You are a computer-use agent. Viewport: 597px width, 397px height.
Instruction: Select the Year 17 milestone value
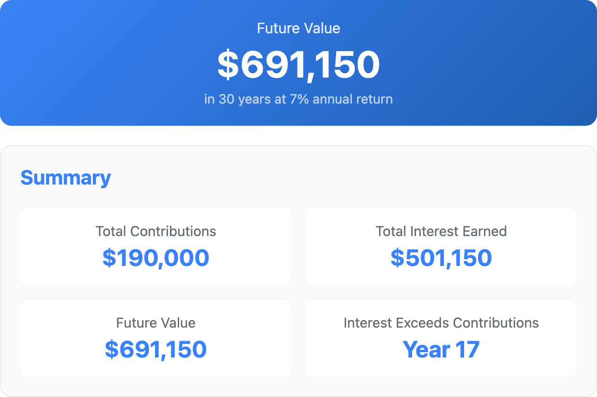click(441, 350)
